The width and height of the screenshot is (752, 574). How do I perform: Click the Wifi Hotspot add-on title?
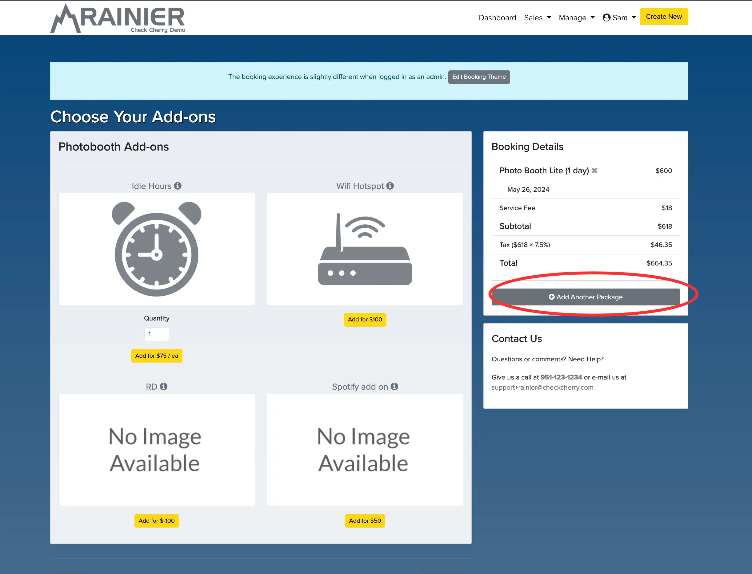click(360, 186)
